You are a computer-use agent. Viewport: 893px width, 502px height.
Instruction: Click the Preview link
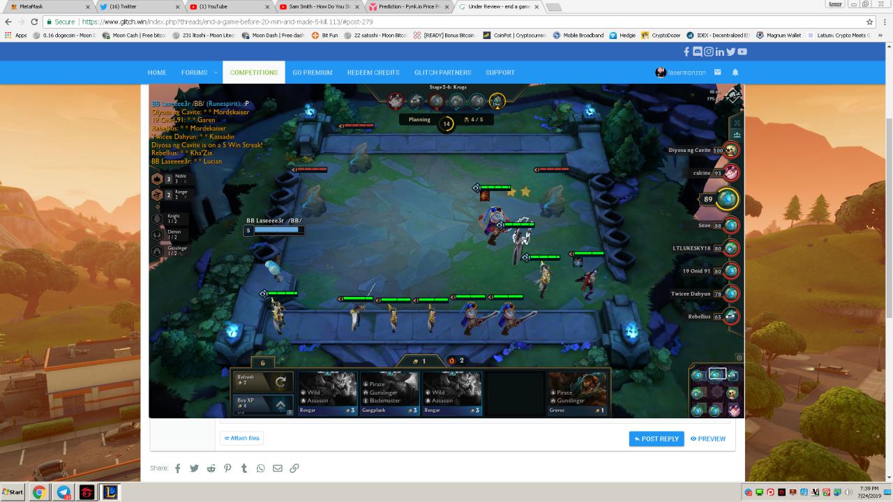click(x=708, y=439)
